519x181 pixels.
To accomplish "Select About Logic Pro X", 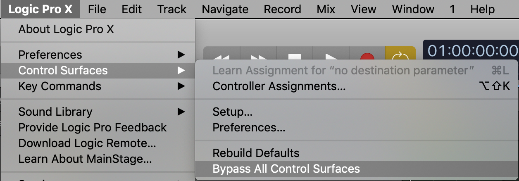I will pos(66,29).
